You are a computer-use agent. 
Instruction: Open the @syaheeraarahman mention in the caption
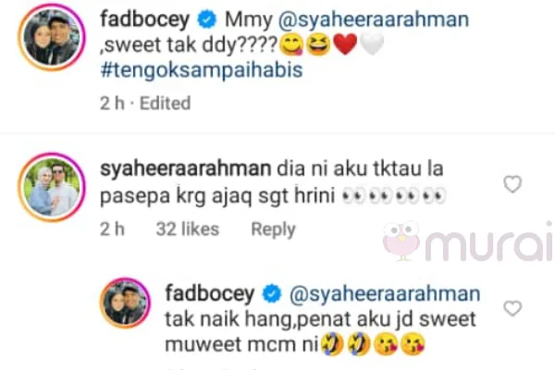click(x=374, y=19)
